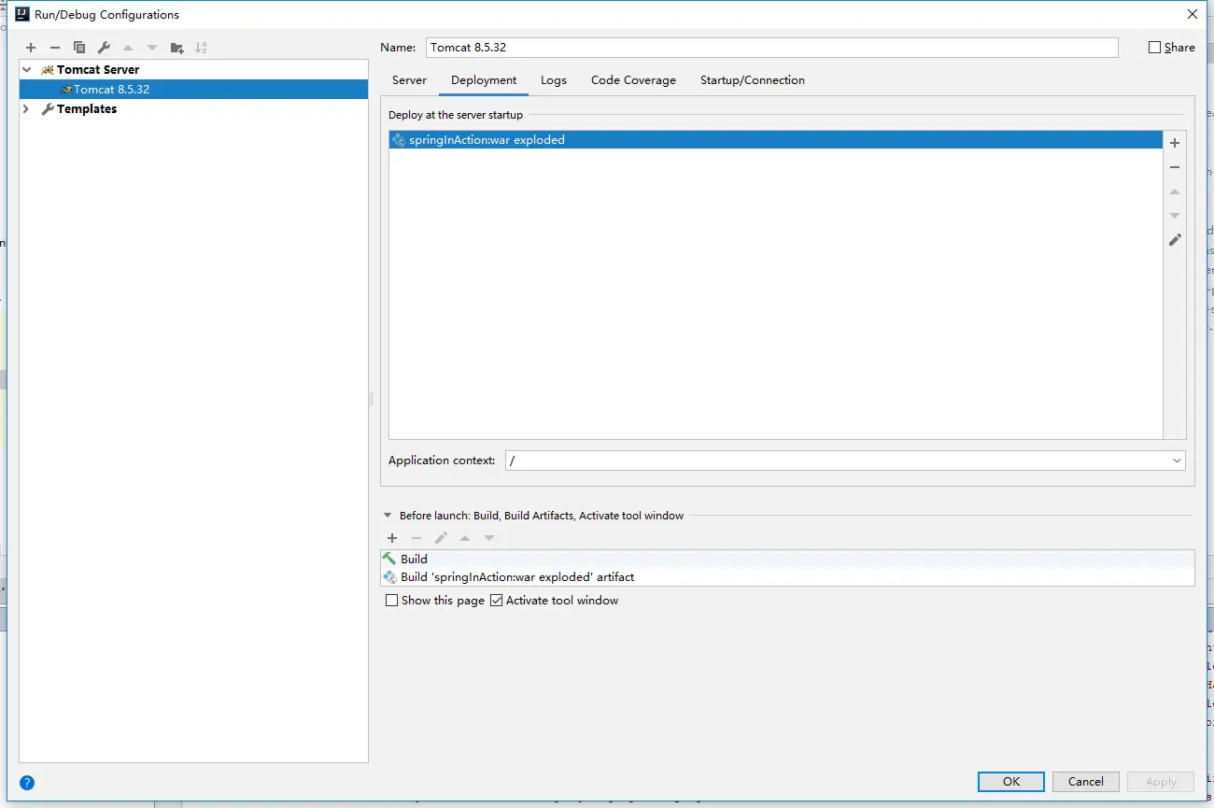Move configuration up in left toolbar
1214x808 pixels.
click(128, 48)
